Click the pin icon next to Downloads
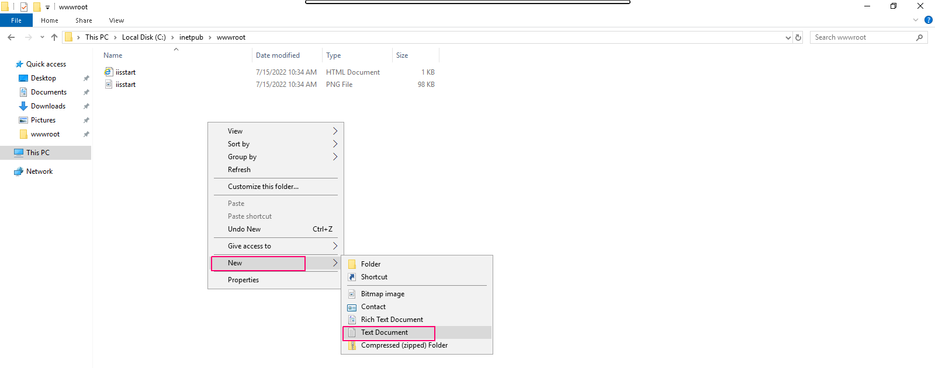 click(x=86, y=106)
